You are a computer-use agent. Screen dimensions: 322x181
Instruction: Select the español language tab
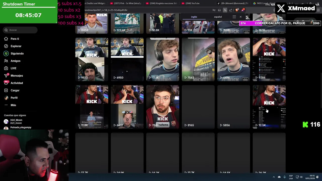click(218, 17)
